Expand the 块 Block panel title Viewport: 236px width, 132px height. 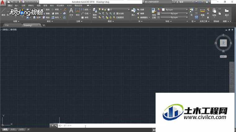point(140,21)
